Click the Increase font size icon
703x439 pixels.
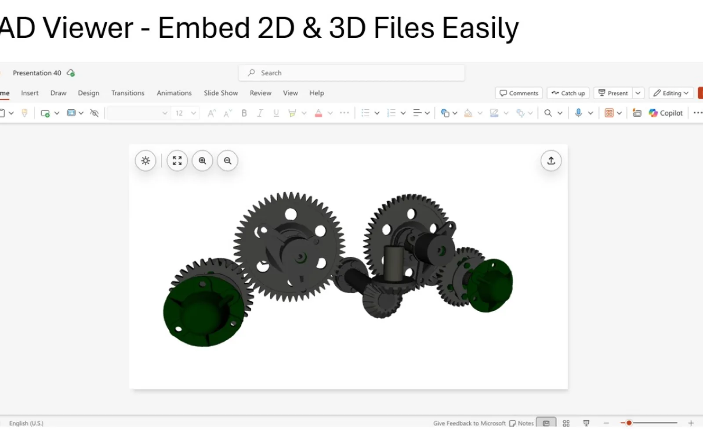211,113
